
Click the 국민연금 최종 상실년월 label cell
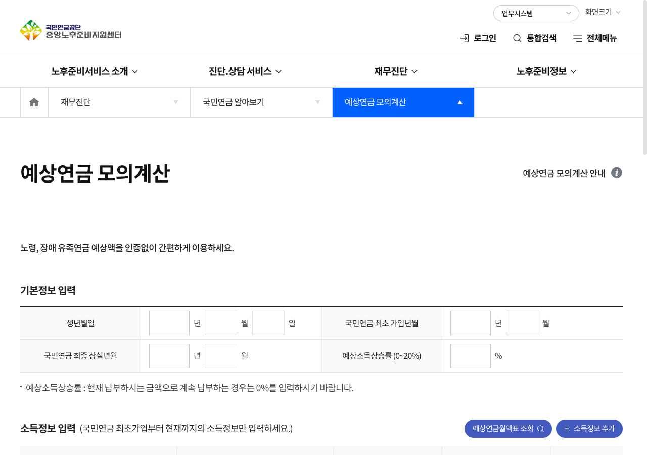pos(80,356)
